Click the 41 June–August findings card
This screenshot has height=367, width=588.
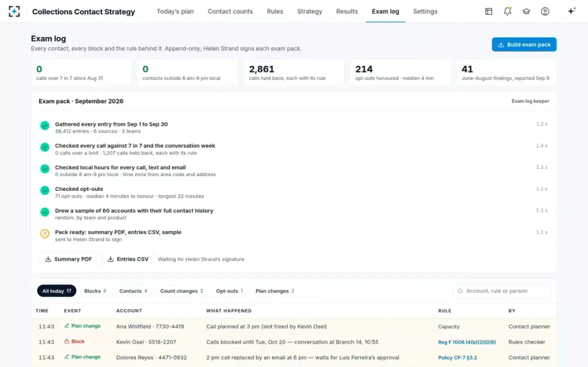[506, 73]
